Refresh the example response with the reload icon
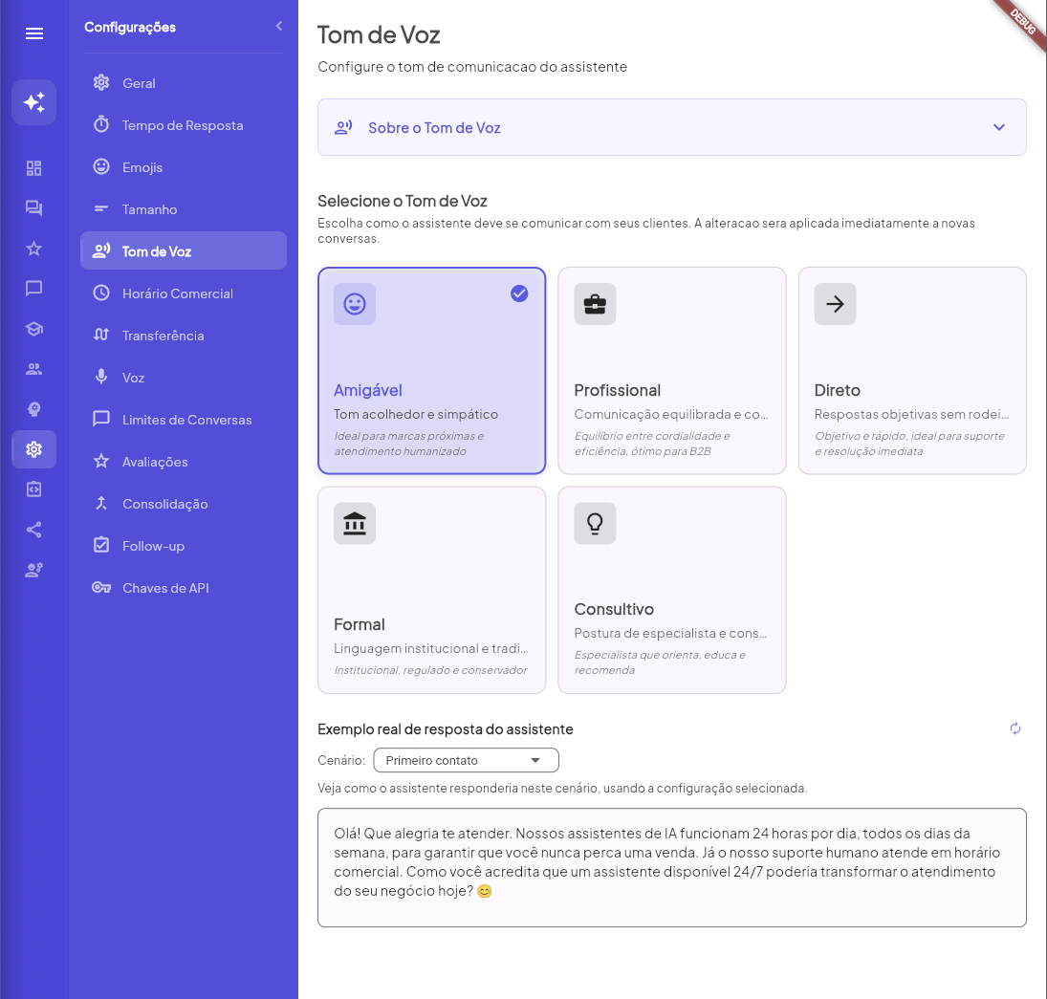1047x999 pixels. click(x=1015, y=729)
